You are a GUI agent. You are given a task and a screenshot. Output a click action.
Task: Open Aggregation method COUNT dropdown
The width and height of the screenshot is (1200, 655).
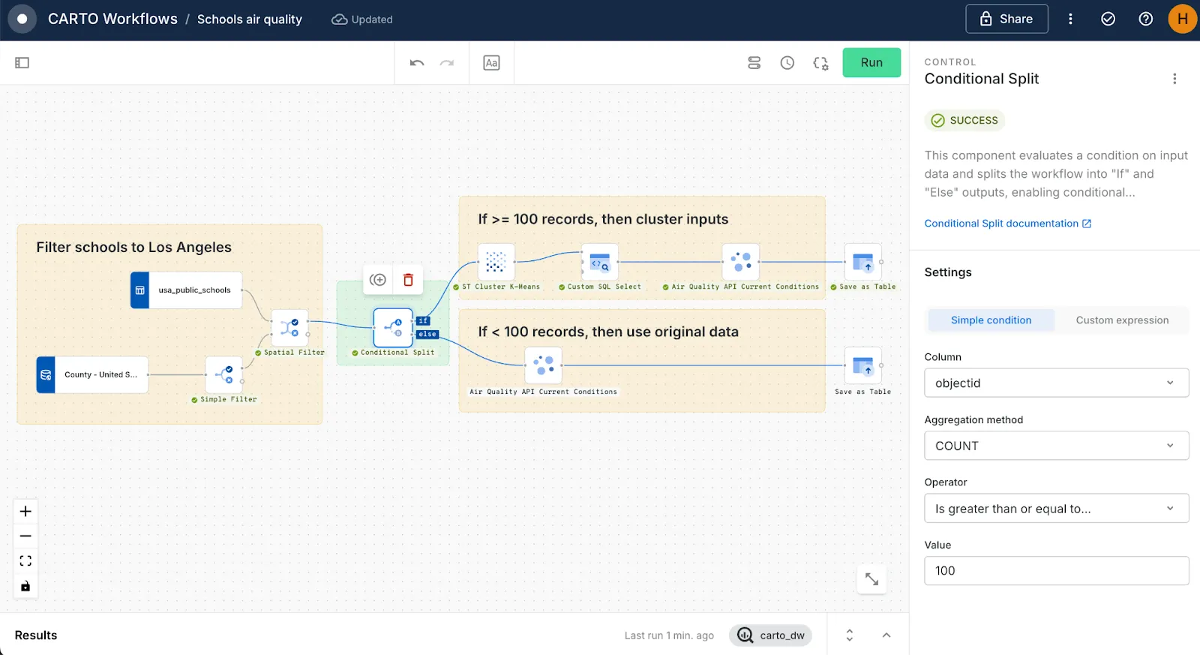click(x=1056, y=446)
